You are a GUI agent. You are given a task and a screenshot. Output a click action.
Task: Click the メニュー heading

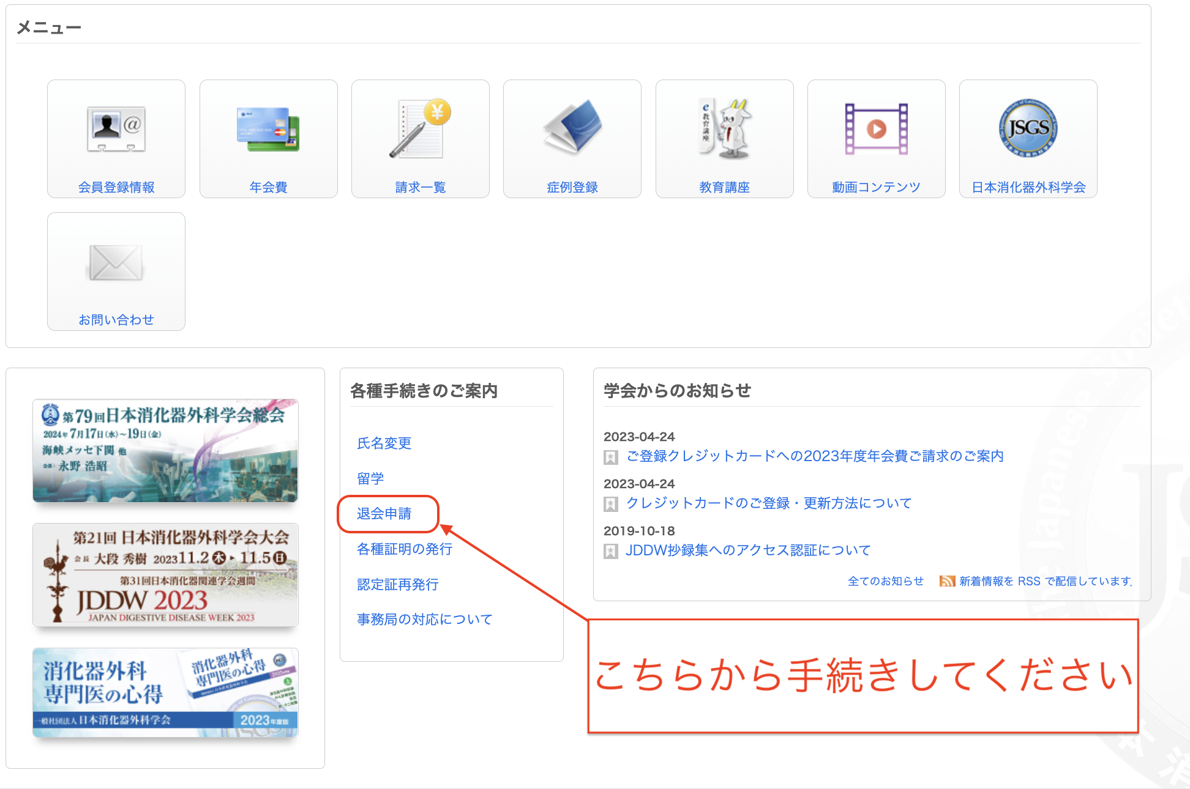click(x=48, y=28)
